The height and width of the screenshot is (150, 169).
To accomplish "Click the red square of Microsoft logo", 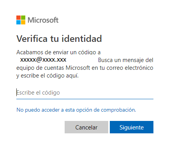I will click(x=18, y=18).
